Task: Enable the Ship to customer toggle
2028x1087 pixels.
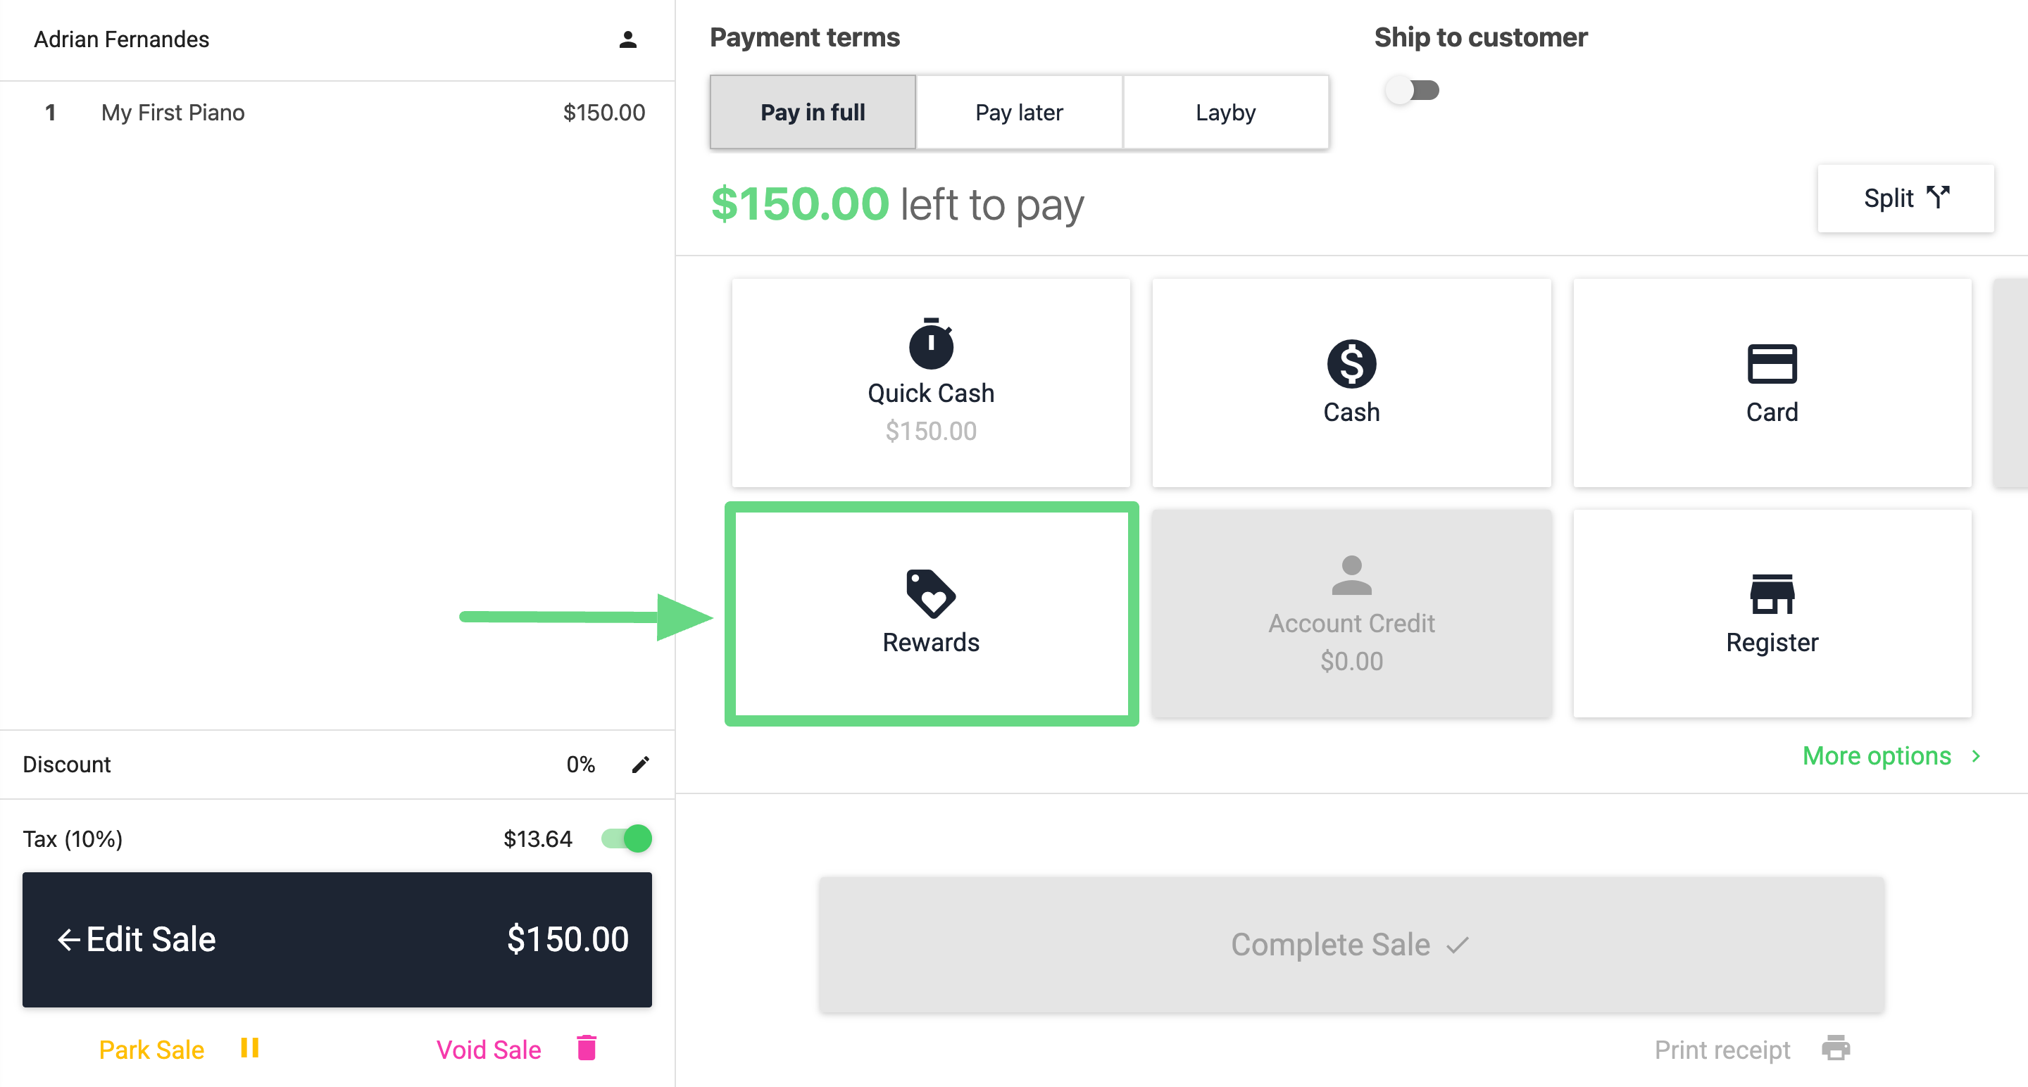Action: (1413, 91)
